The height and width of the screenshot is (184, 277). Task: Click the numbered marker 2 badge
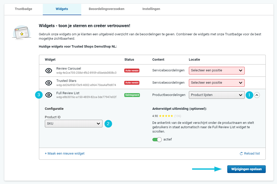pyautogui.click(x=108, y=124)
